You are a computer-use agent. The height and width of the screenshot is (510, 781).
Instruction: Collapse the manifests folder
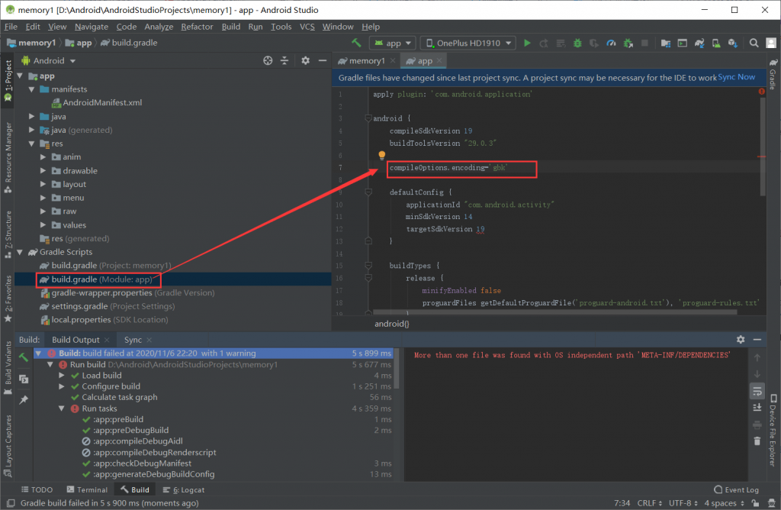31,89
